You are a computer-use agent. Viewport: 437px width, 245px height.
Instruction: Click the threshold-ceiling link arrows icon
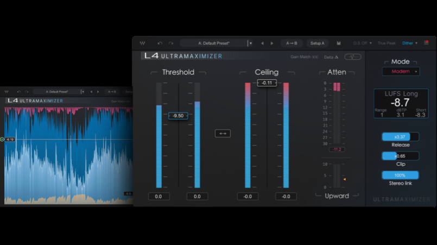coord(223,133)
